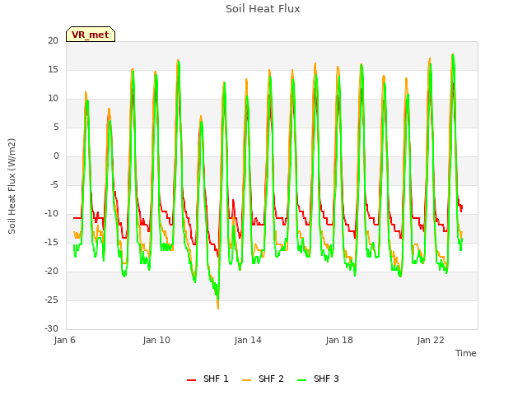Viewport: 527px width, 395px height.
Task: Click the SHF 2 legend label
Action: point(271,379)
